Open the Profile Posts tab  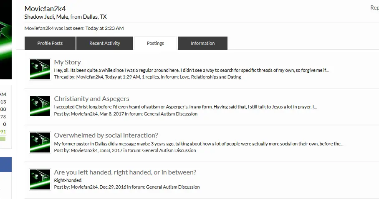[50, 43]
